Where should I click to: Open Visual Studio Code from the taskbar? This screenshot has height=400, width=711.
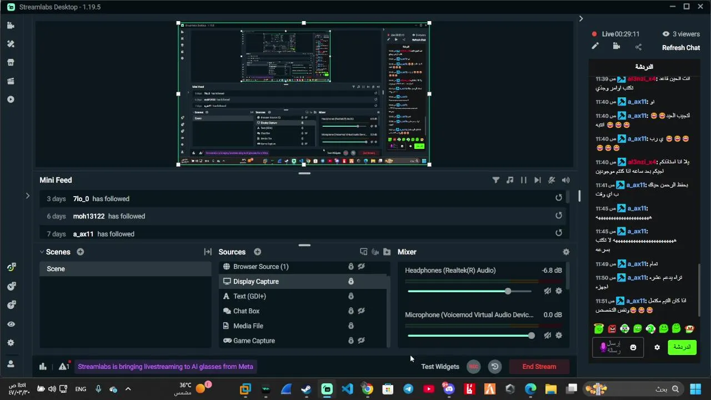(347, 389)
